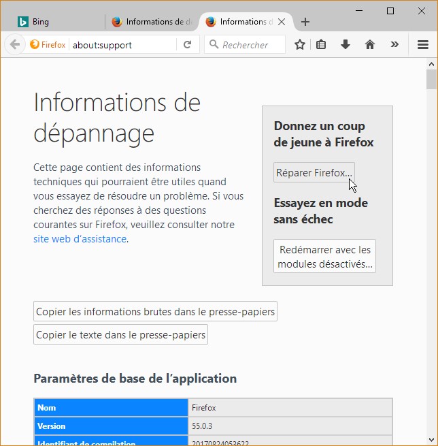Click Copier les informations brutes button
Image resolution: width=438 pixels, height=446 pixels.
(155, 312)
